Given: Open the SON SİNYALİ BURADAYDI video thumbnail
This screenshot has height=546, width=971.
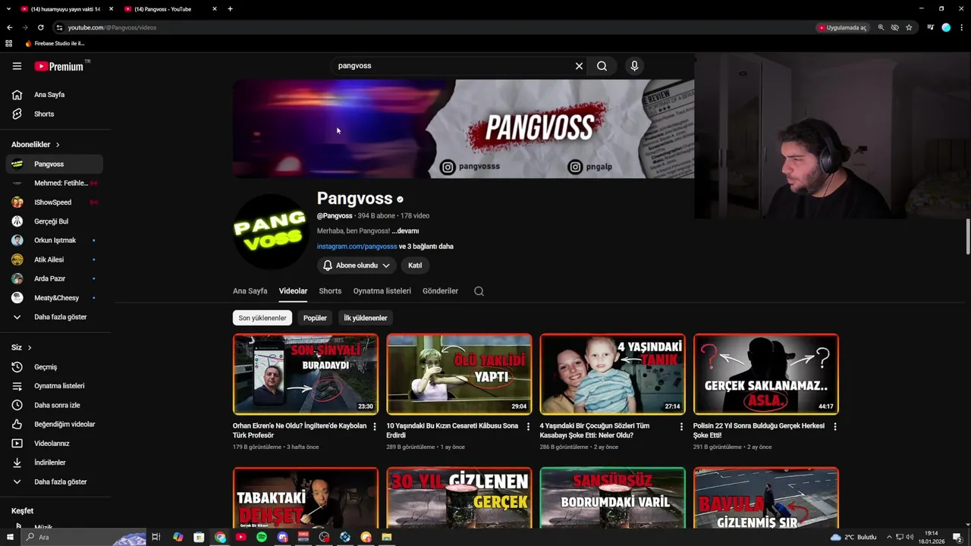Looking at the screenshot, I should [305, 374].
